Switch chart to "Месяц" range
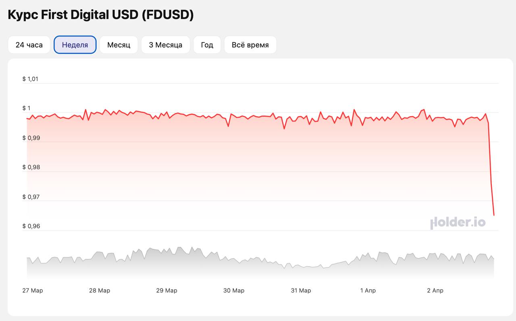Viewport: 516px width, 321px height. [x=119, y=45]
